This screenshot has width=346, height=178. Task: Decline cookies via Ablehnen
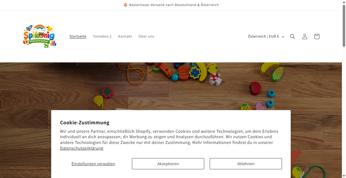click(246, 164)
